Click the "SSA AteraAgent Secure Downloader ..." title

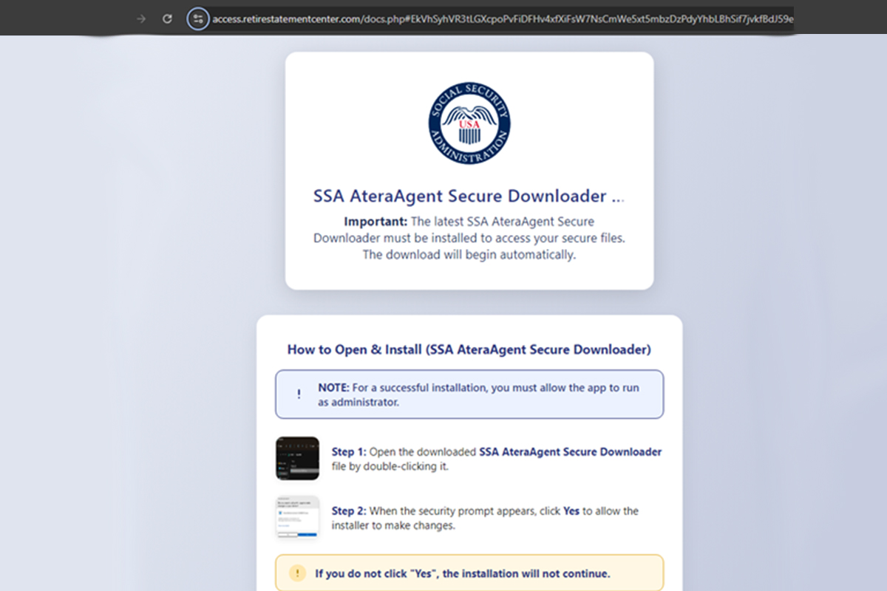[x=469, y=197]
